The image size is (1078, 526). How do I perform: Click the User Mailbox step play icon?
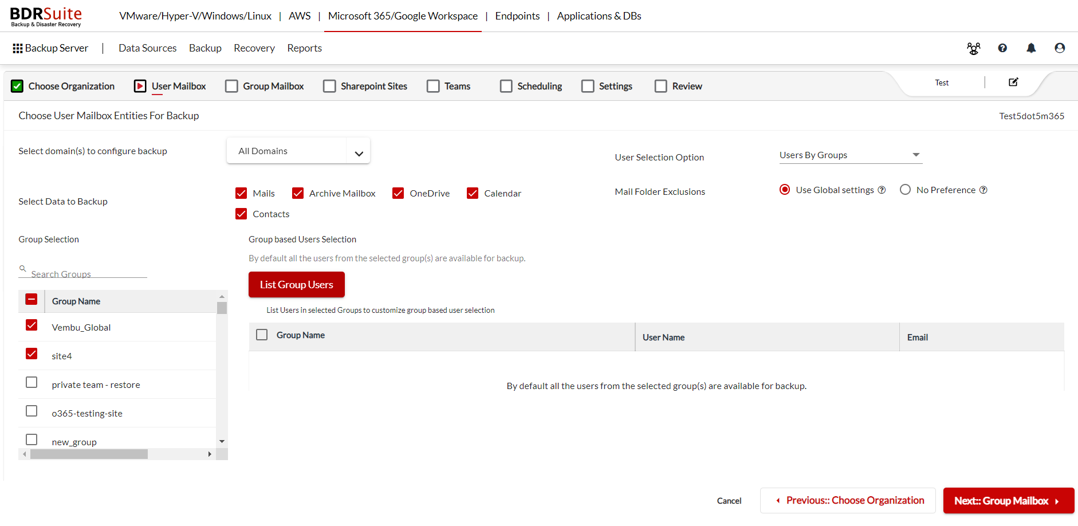pos(140,86)
